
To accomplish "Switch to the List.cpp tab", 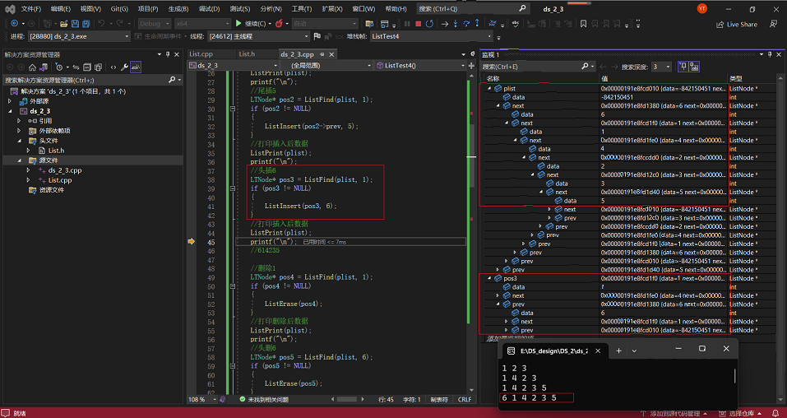I will [201, 54].
